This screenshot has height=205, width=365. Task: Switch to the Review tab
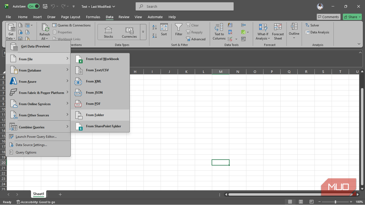124,17
